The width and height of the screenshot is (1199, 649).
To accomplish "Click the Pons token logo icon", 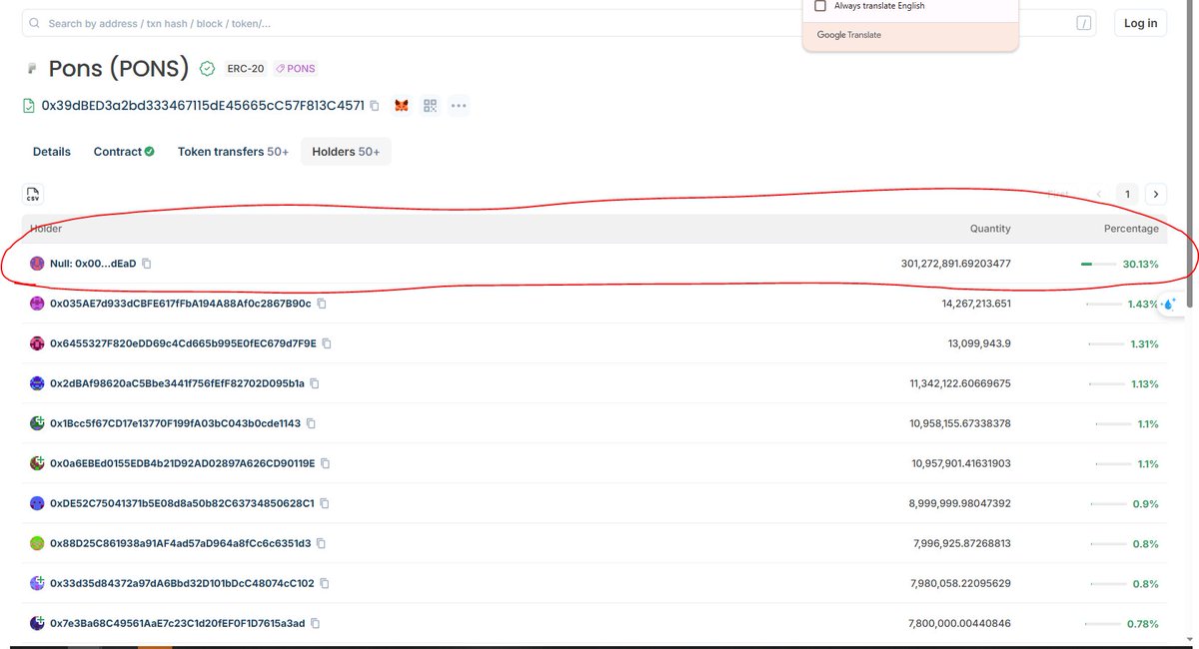I will point(32,69).
